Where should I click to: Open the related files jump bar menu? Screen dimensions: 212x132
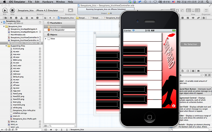coord(45,18)
